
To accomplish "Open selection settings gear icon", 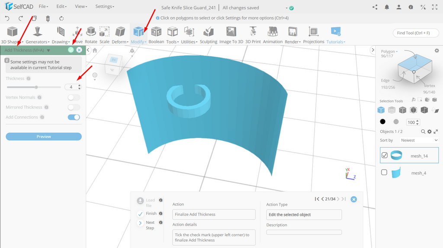I will coord(437,51).
